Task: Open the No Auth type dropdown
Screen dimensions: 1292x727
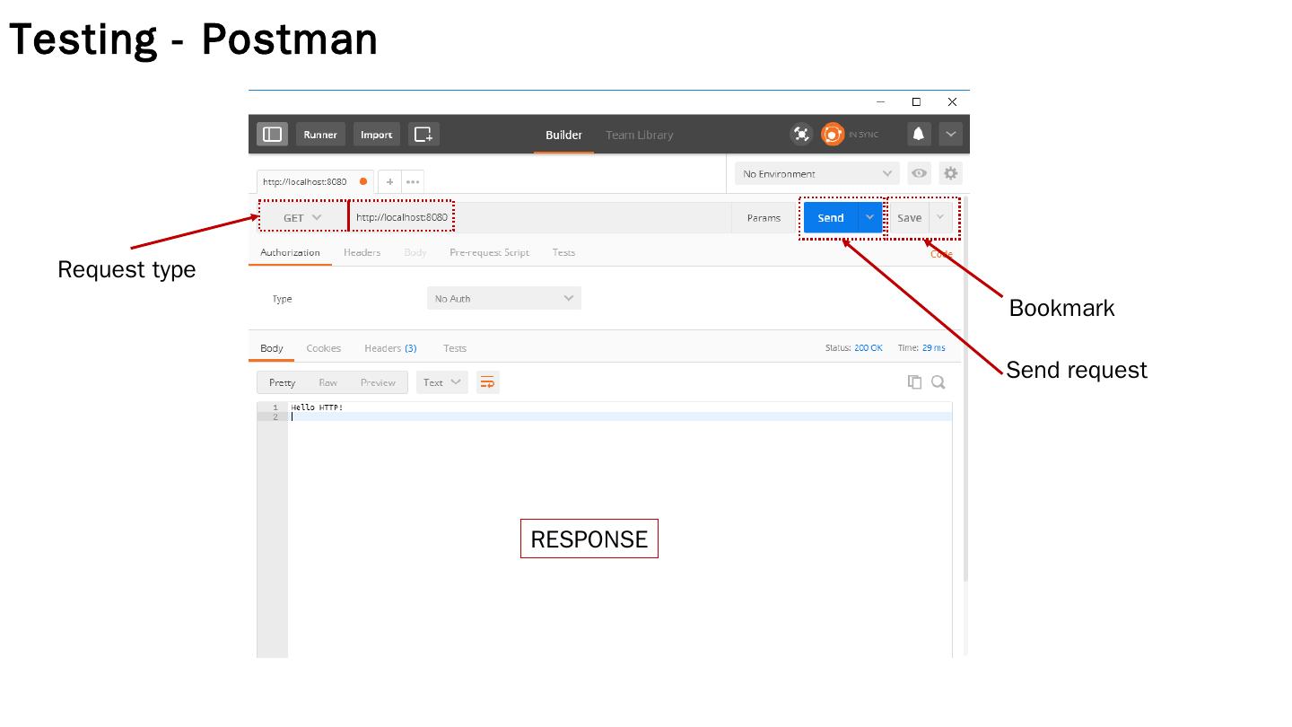Action: pos(504,298)
